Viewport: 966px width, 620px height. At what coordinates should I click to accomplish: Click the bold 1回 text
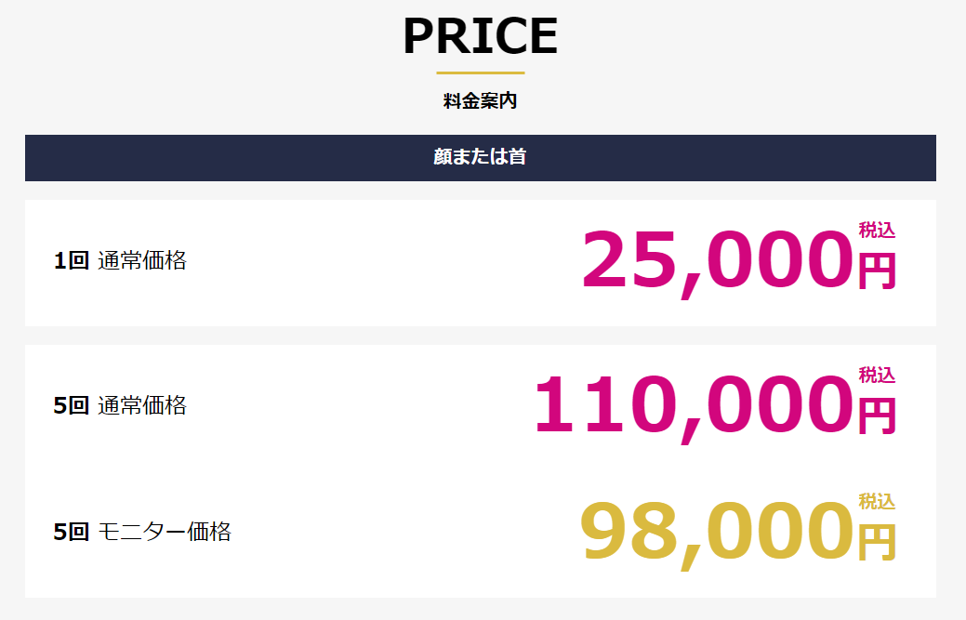point(72,261)
